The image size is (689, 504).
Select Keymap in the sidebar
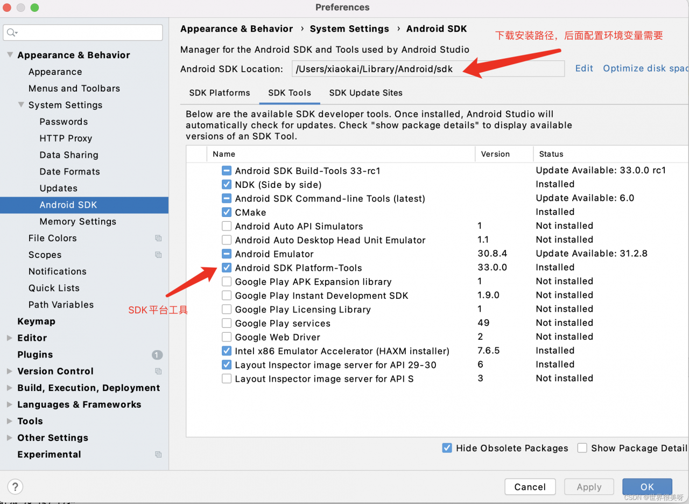click(x=36, y=321)
